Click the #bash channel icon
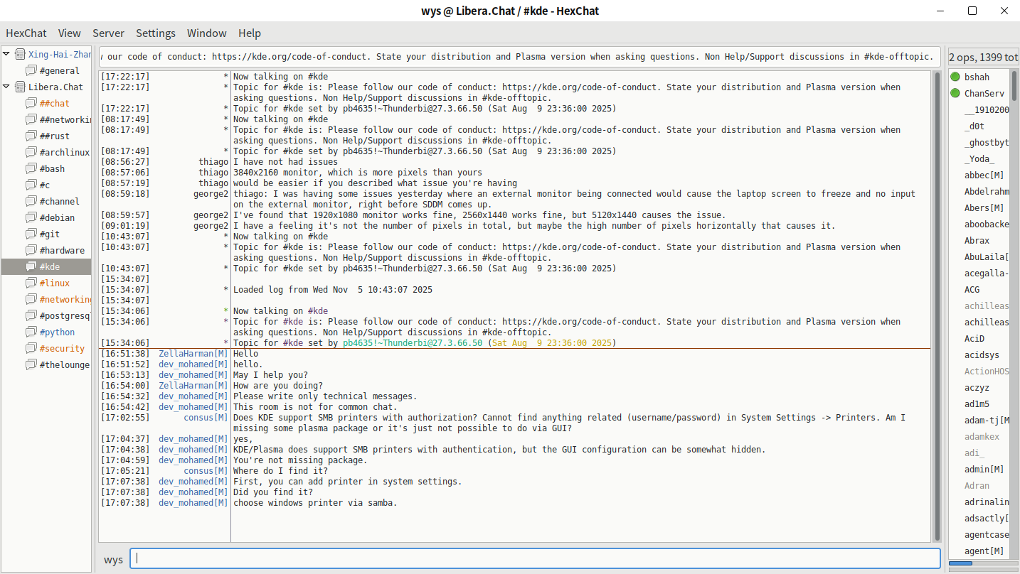The image size is (1020, 574). [31, 168]
